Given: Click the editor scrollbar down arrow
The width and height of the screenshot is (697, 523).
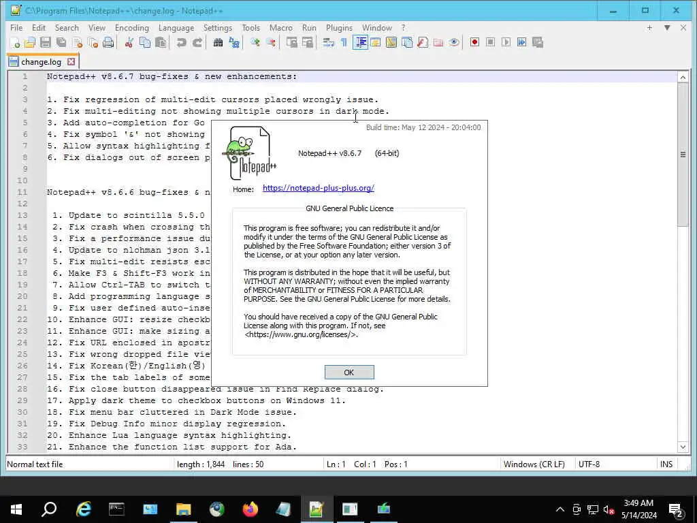Looking at the screenshot, I should (683, 447).
